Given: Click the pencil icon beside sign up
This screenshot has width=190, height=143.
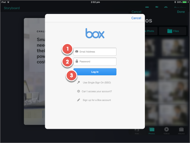Looking at the screenshot, I should pos(79,100).
